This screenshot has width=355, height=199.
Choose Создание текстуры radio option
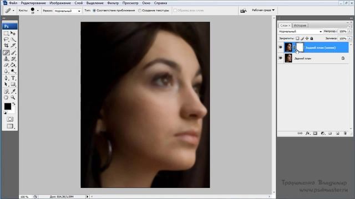140,11
